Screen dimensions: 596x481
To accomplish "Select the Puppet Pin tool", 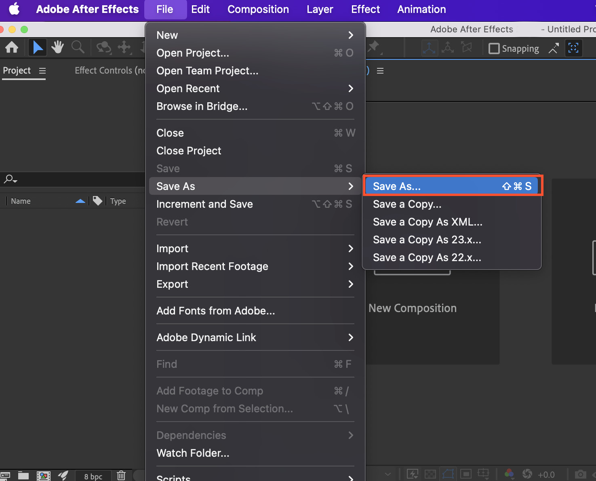I will [x=374, y=47].
